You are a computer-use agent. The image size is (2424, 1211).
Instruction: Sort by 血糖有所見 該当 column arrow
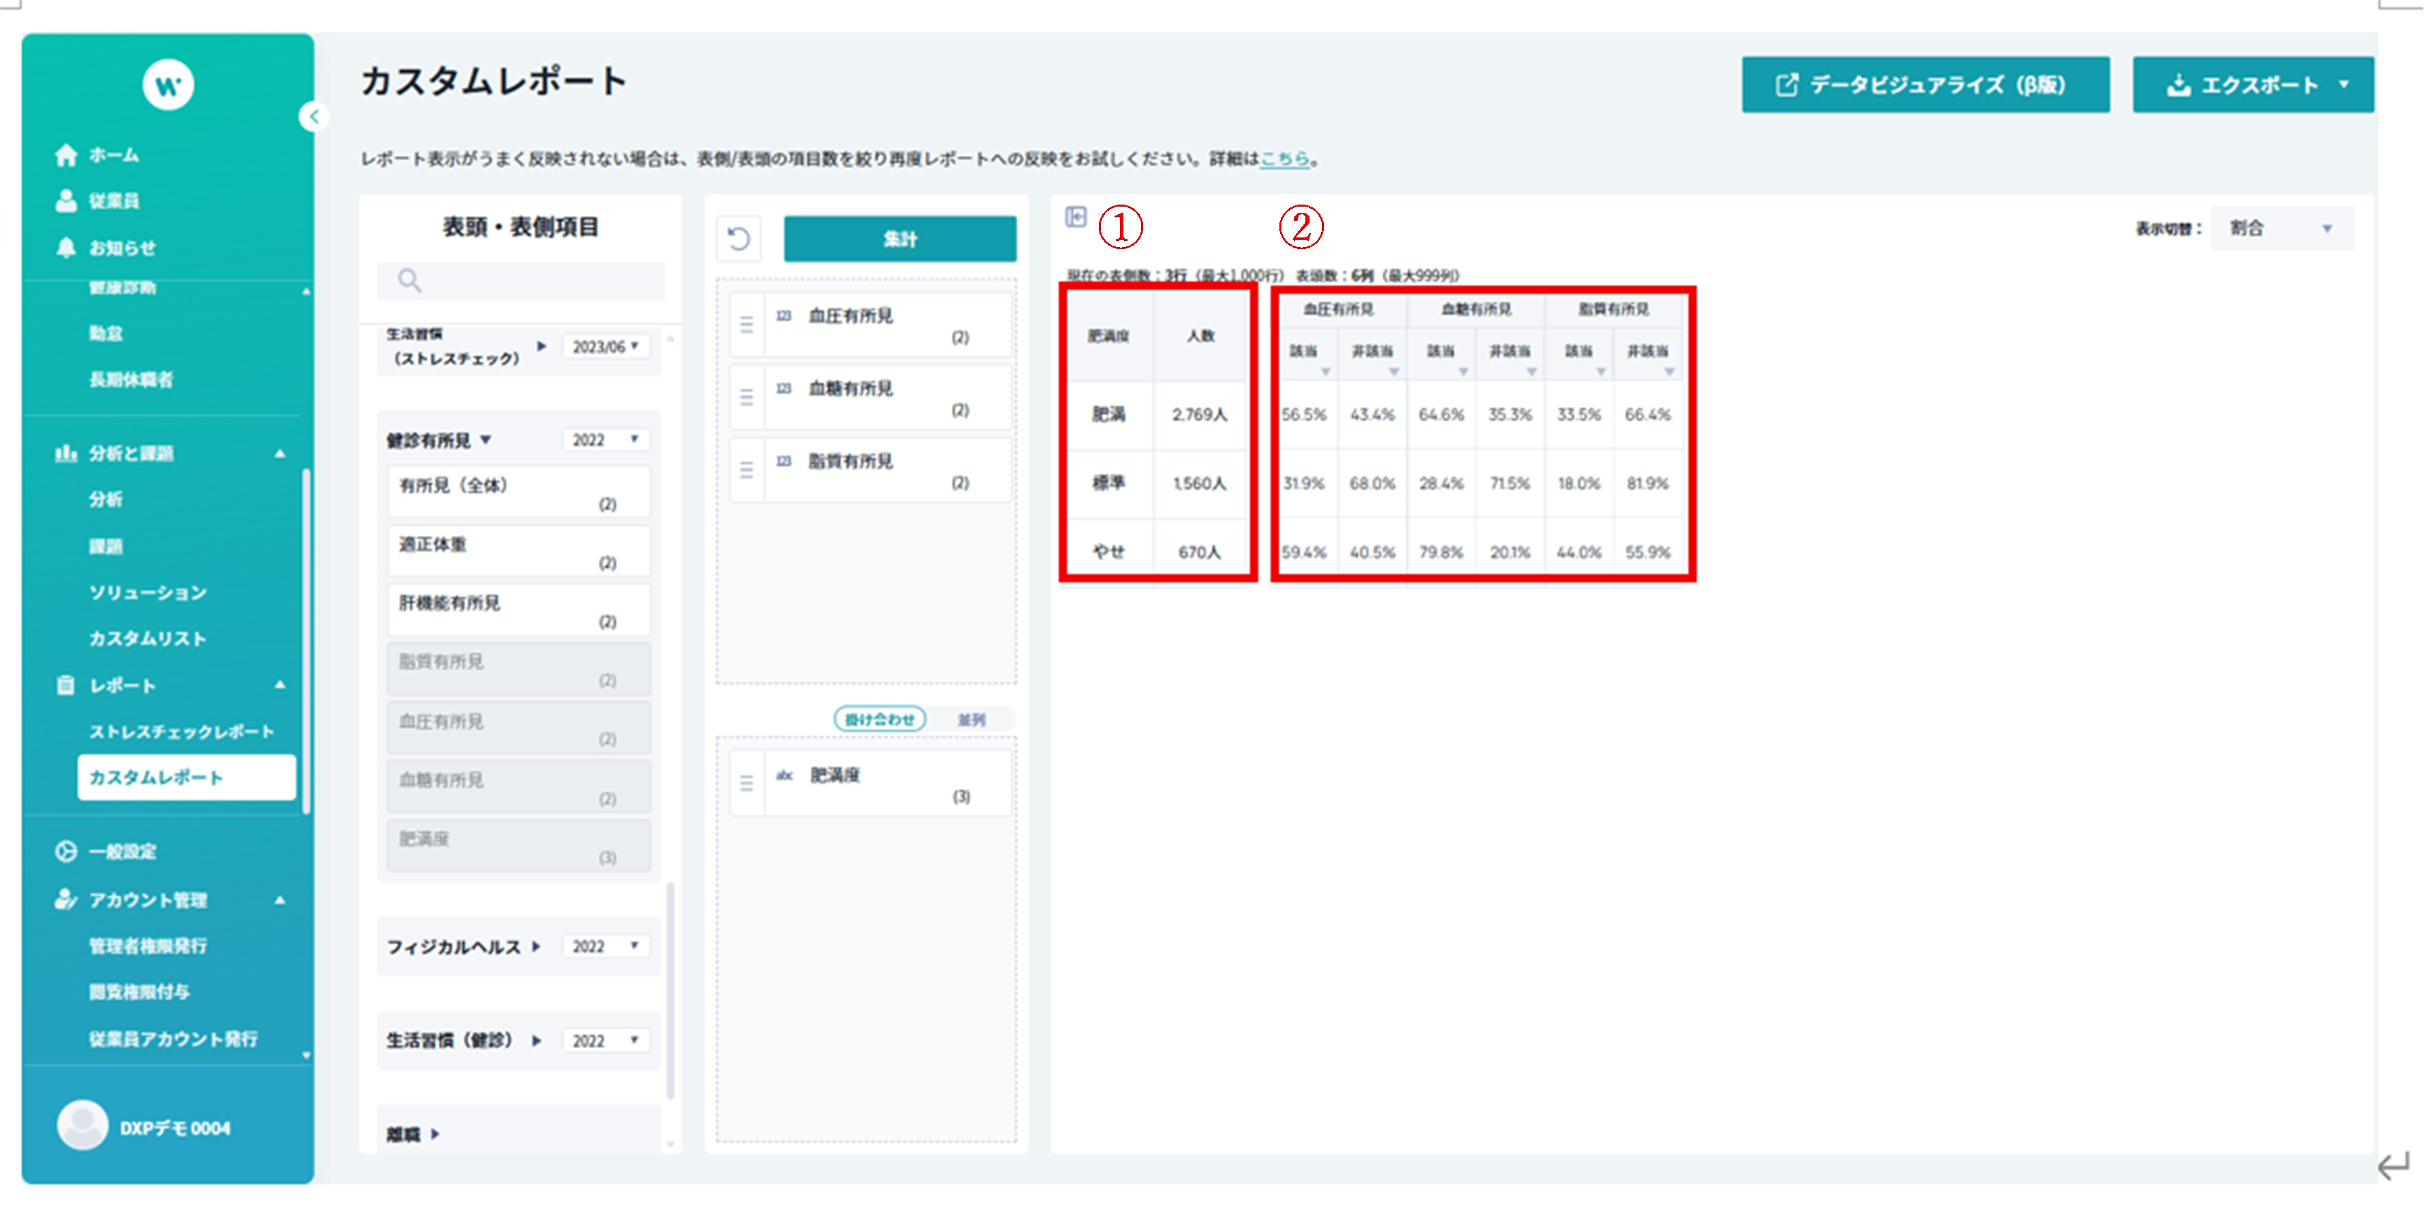[x=1462, y=372]
